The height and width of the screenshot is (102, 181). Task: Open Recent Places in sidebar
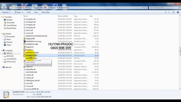(x=11, y=28)
